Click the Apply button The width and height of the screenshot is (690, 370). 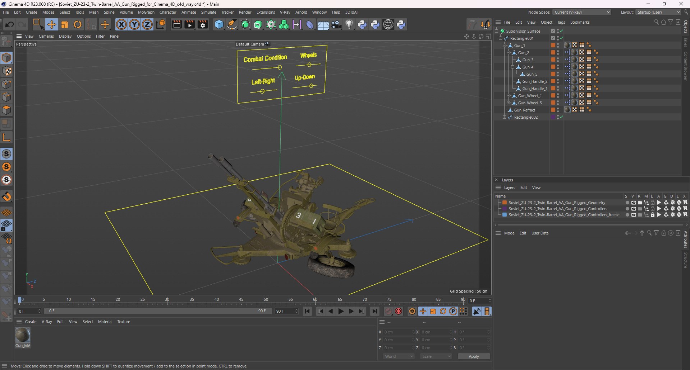coord(474,356)
